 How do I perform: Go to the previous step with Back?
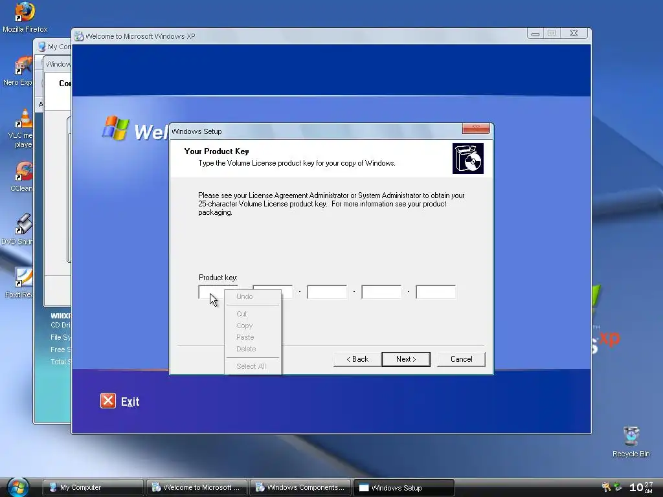pos(357,359)
